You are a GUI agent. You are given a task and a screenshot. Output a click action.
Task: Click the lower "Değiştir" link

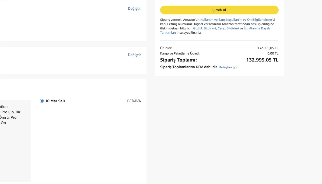click(134, 55)
